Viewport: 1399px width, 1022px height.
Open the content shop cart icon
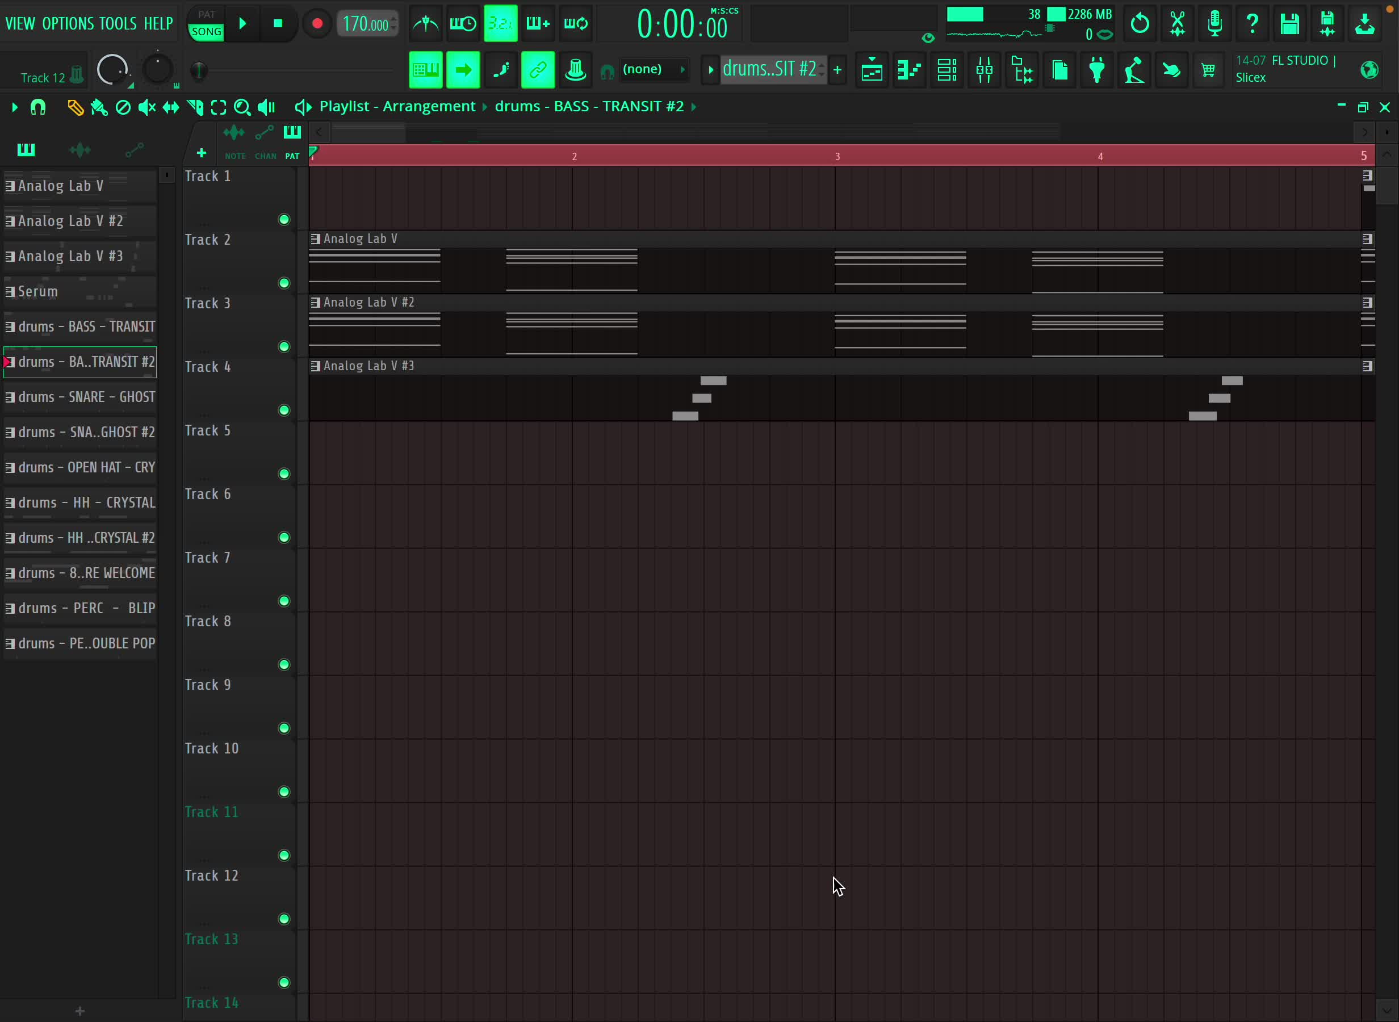tap(1208, 70)
